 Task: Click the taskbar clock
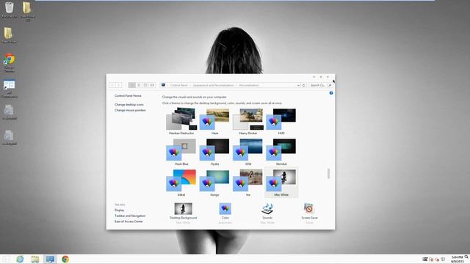click(457, 259)
